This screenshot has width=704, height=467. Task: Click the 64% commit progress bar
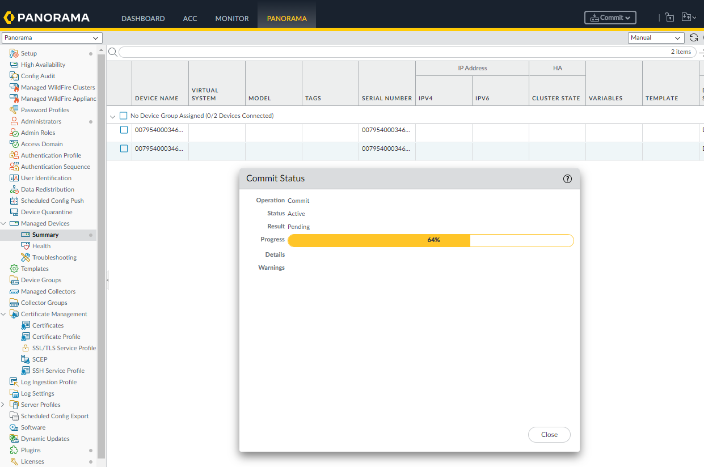pos(431,240)
